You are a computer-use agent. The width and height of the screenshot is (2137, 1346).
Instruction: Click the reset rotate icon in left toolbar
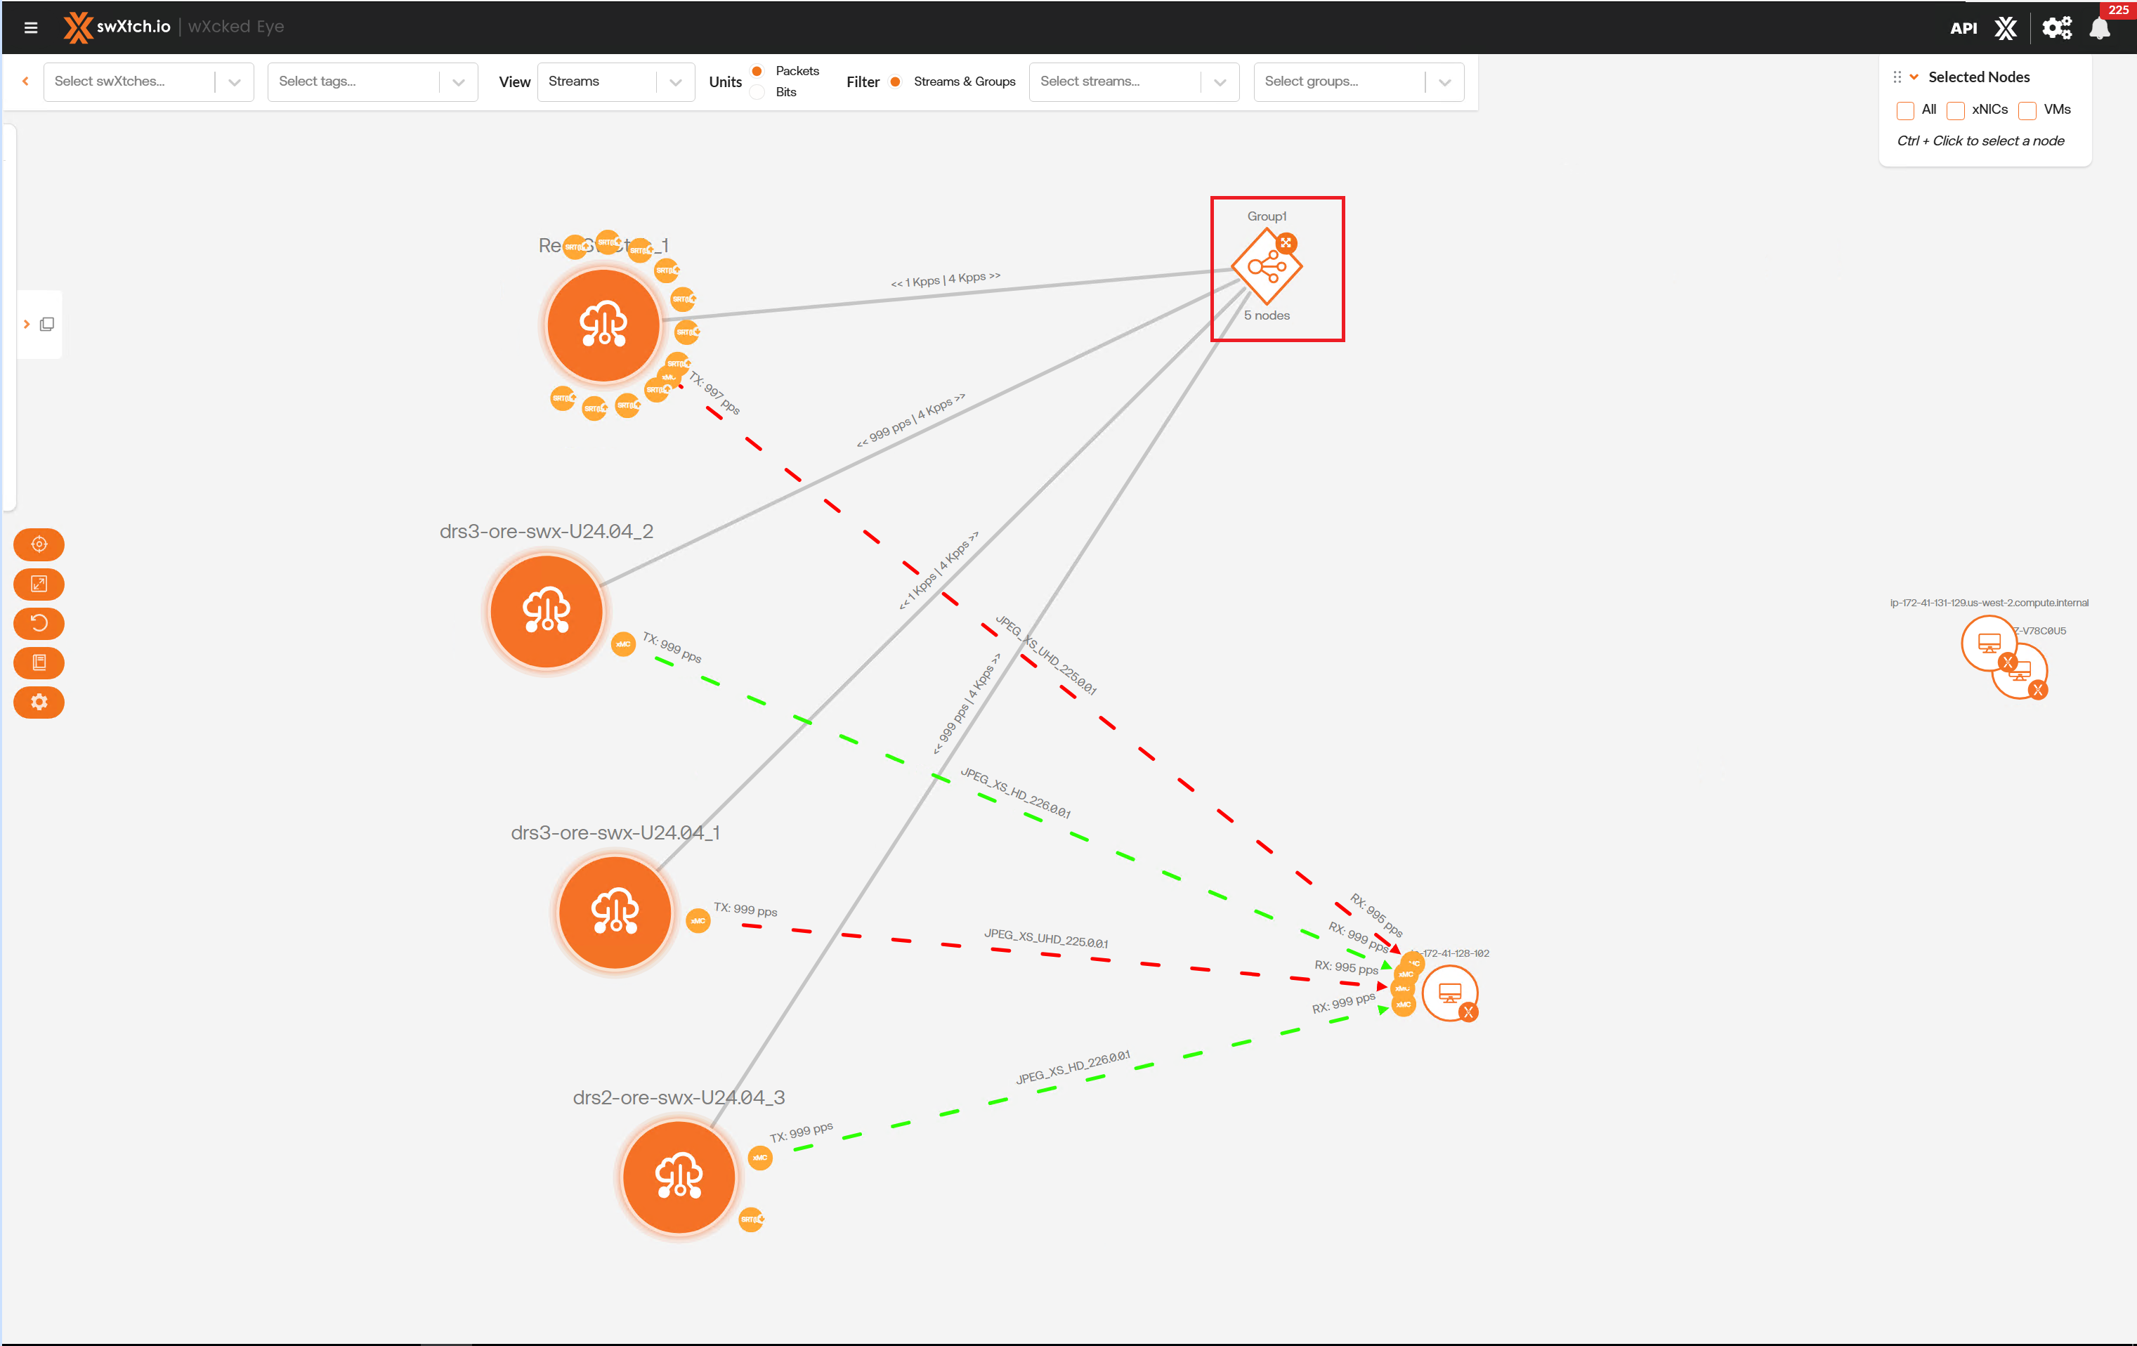coord(39,623)
